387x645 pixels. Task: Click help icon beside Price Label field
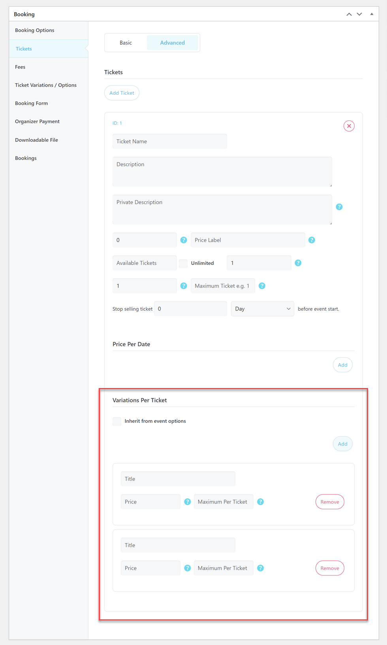312,240
